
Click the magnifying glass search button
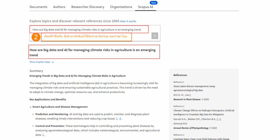pyautogui.click(x=155, y=36)
